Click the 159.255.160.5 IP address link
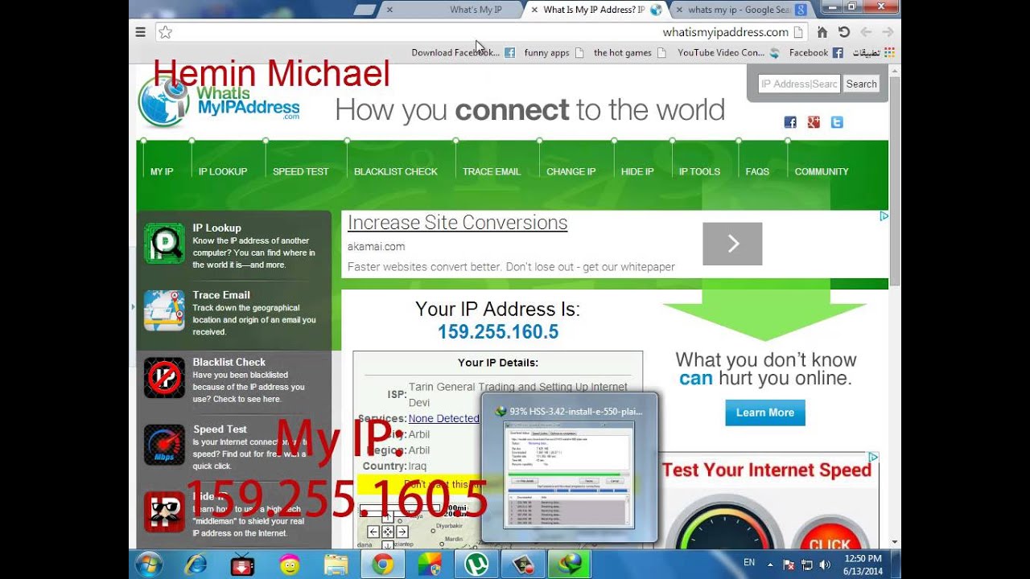This screenshot has height=579, width=1030. tap(498, 332)
